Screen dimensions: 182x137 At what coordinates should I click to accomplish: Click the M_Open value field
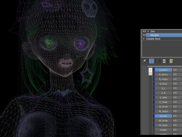tap(177, 125)
